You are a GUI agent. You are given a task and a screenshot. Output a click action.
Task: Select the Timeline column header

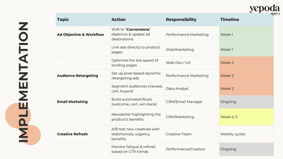230,20
